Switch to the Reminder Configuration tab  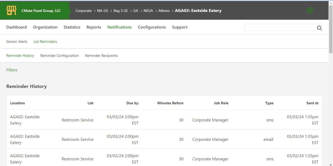(x=60, y=56)
